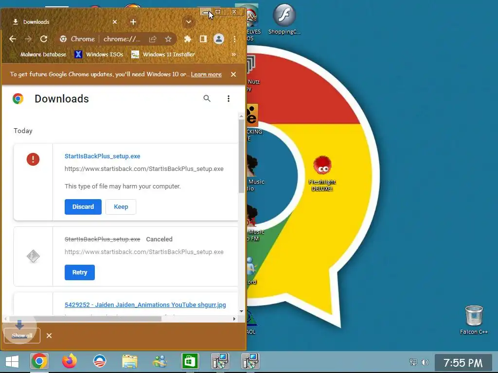This screenshot has height=373, width=498.
Task: Open a new tab with the plus icon
Action: coord(133,22)
